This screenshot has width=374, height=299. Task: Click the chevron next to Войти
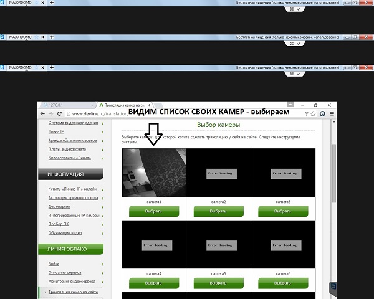pyautogui.click(x=103, y=264)
